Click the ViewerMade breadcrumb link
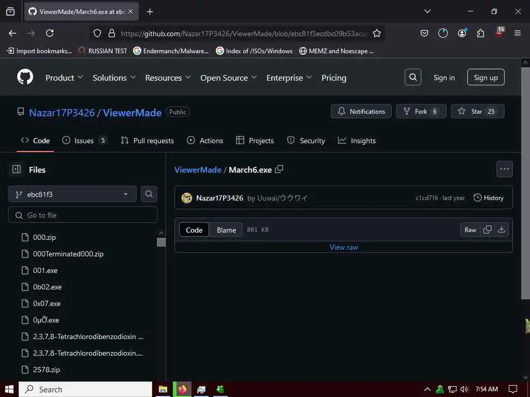The image size is (530, 397). (x=198, y=170)
